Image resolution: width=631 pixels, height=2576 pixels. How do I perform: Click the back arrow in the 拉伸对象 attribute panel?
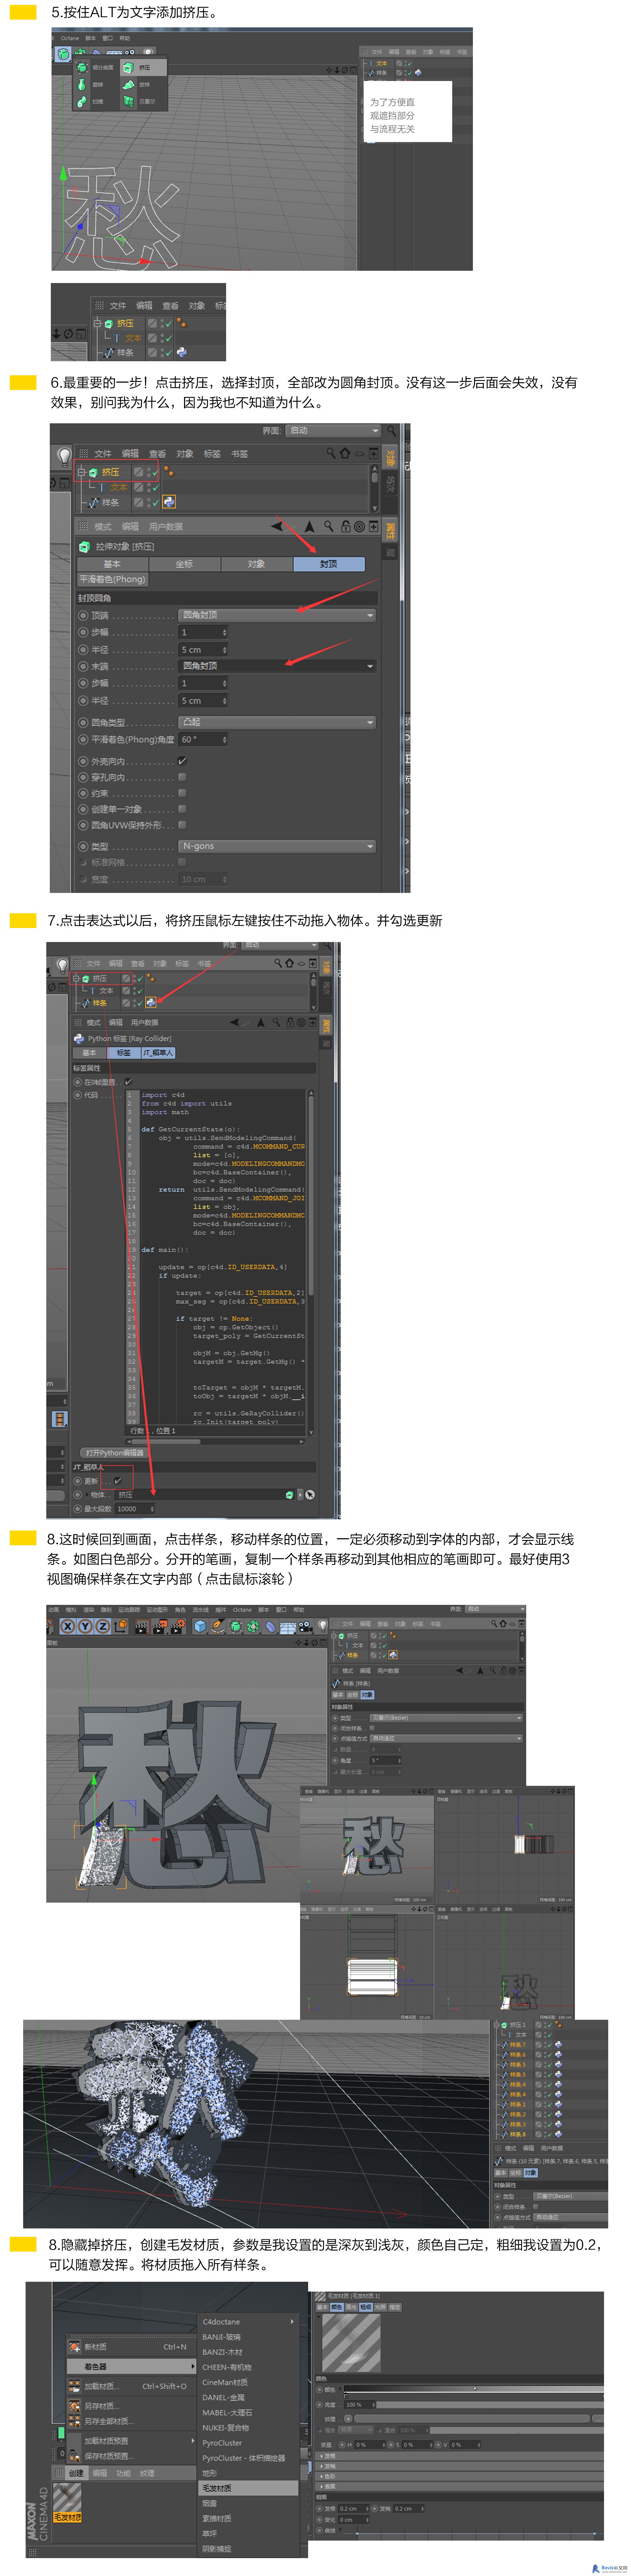pos(277,526)
